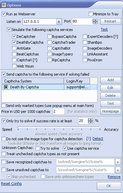Expand the unsolved captchas path dropdown
The image size is (123, 193).
[x=118, y=170]
